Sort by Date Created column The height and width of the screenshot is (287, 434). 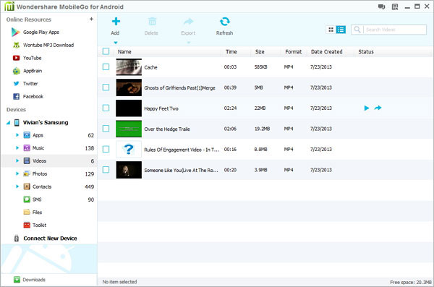(x=327, y=52)
